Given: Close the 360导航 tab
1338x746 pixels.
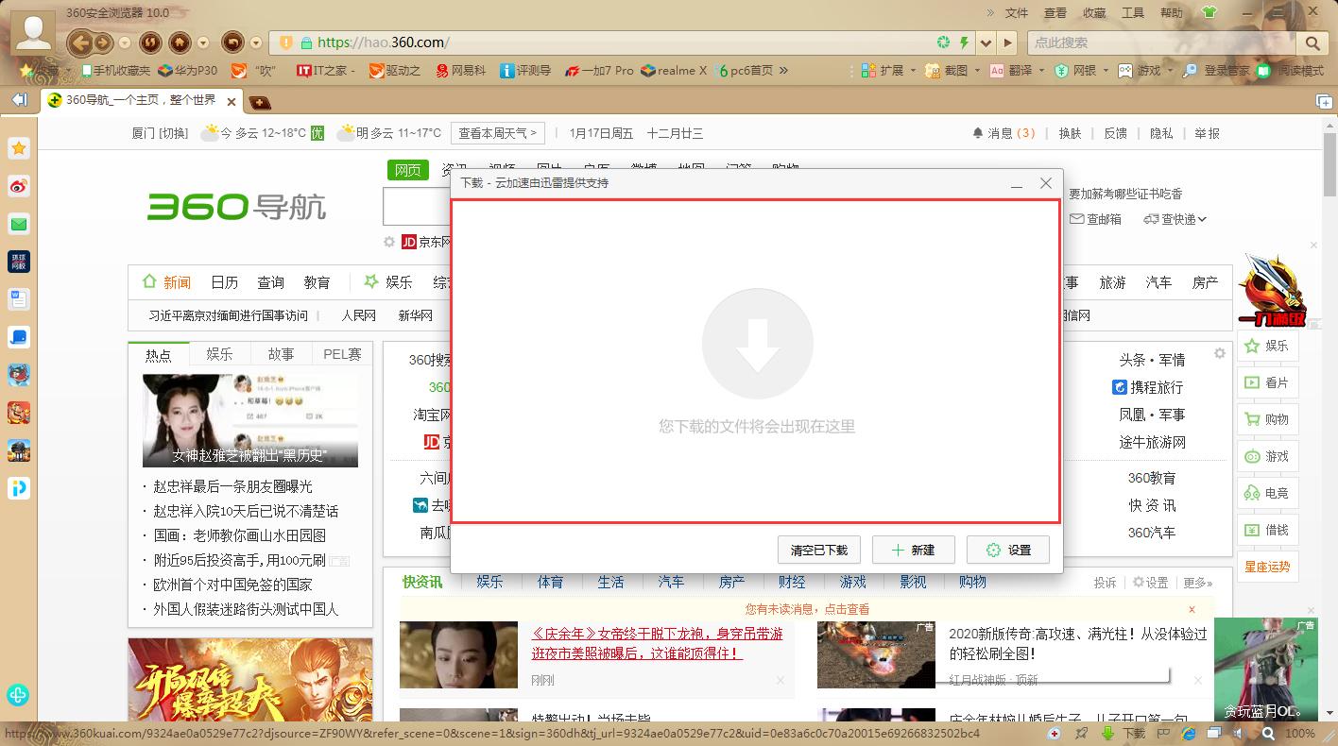Looking at the screenshot, I should 232,100.
